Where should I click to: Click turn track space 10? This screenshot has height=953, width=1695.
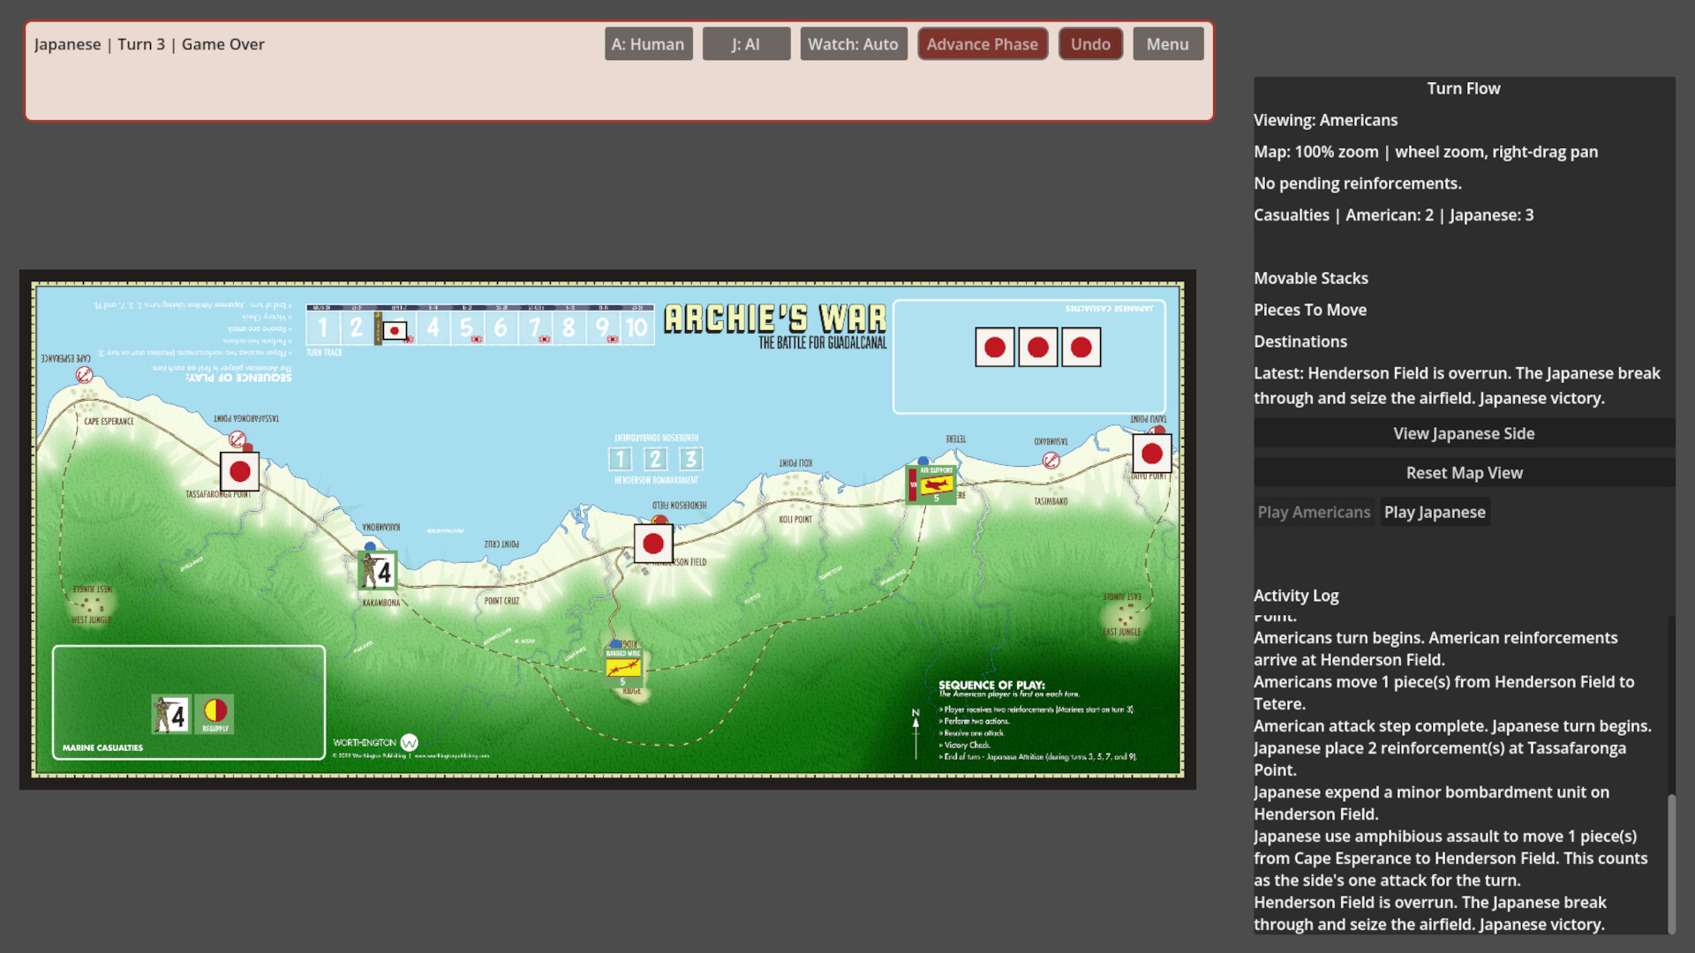[x=637, y=328]
